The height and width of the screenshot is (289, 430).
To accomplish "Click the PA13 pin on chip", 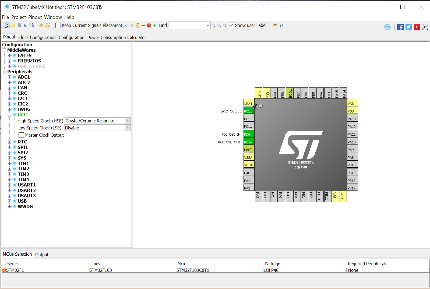I will [x=353, y=119].
